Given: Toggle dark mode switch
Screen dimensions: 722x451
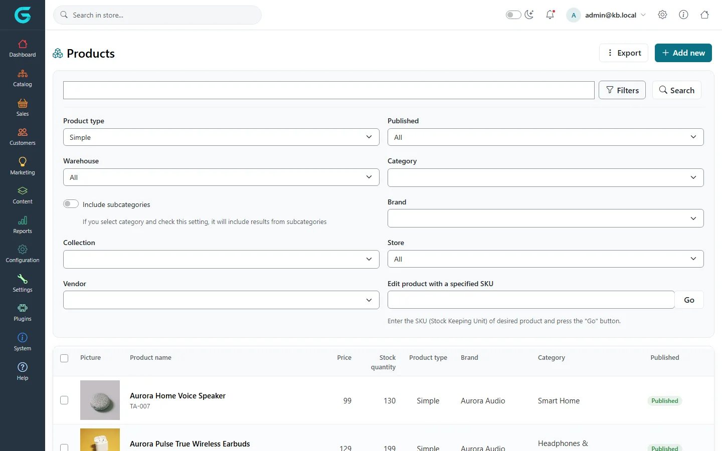Looking at the screenshot, I should [x=513, y=15].
